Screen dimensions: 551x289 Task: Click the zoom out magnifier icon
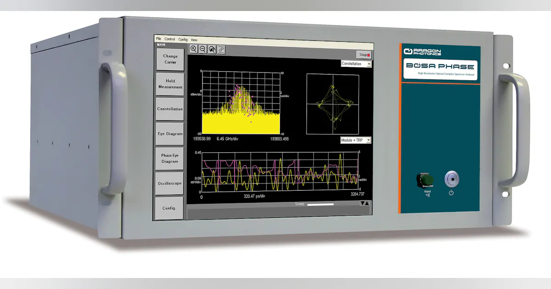point(202,49)
